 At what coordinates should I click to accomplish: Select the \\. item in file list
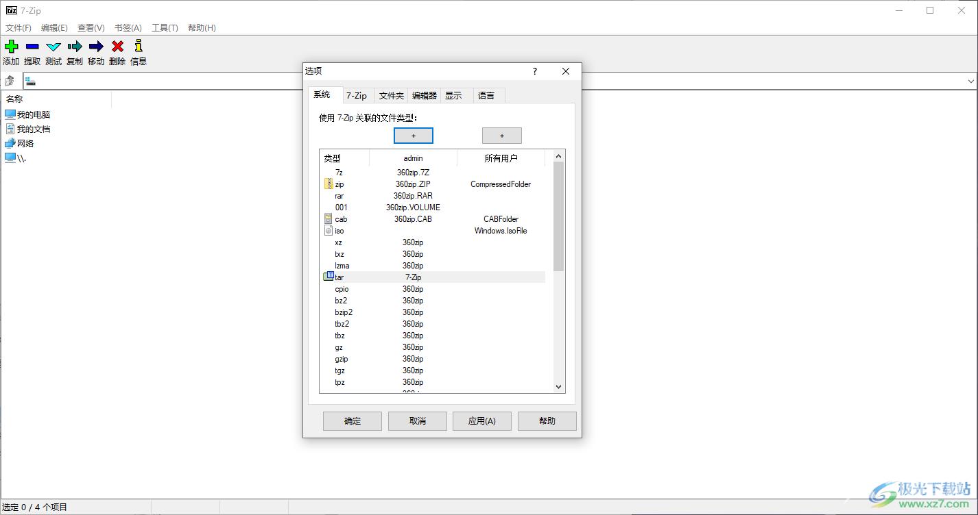point(15,158)
